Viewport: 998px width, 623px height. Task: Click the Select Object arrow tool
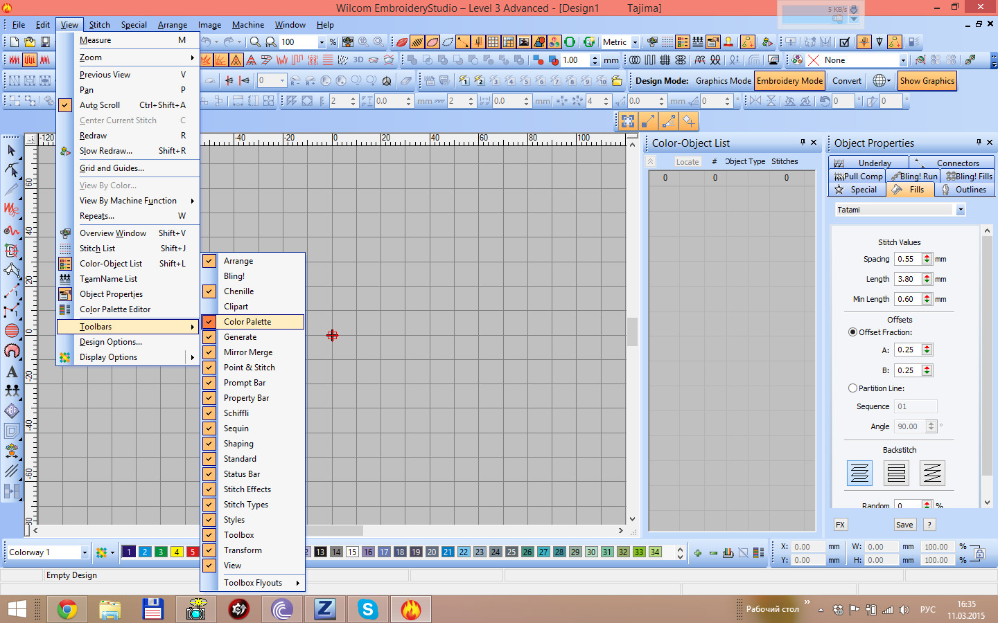[12, 150]
